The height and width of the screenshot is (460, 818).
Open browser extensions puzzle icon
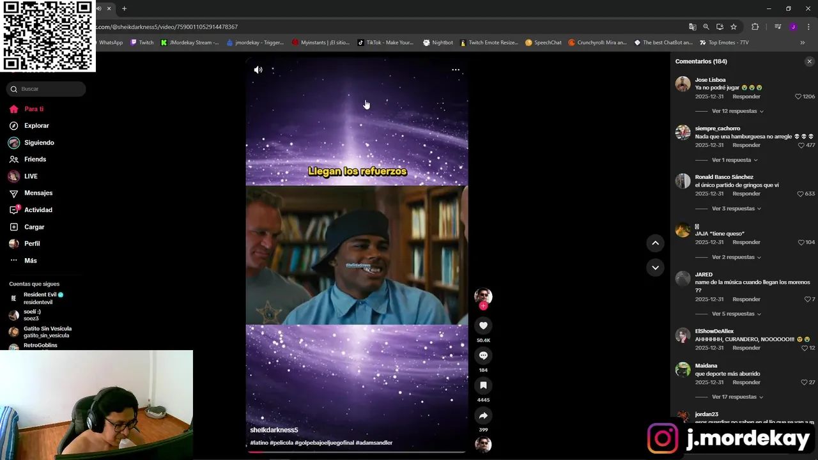click(x=755, y=27)
